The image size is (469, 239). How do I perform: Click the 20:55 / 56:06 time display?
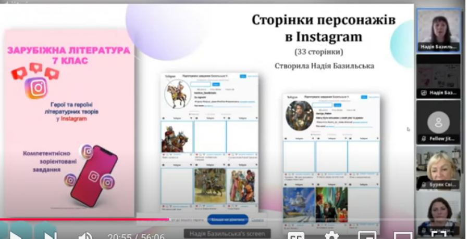pyautogui.click(x=136, y=236)
